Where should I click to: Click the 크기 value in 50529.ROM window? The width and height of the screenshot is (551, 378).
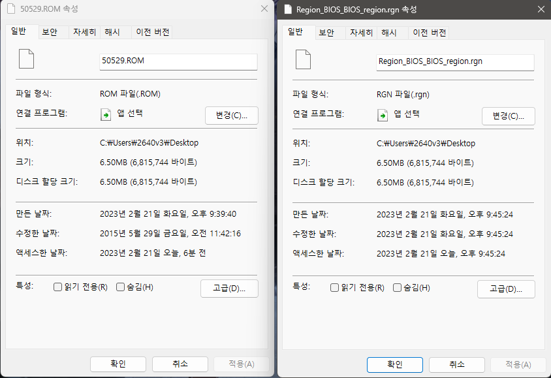[x=148, y=163]
